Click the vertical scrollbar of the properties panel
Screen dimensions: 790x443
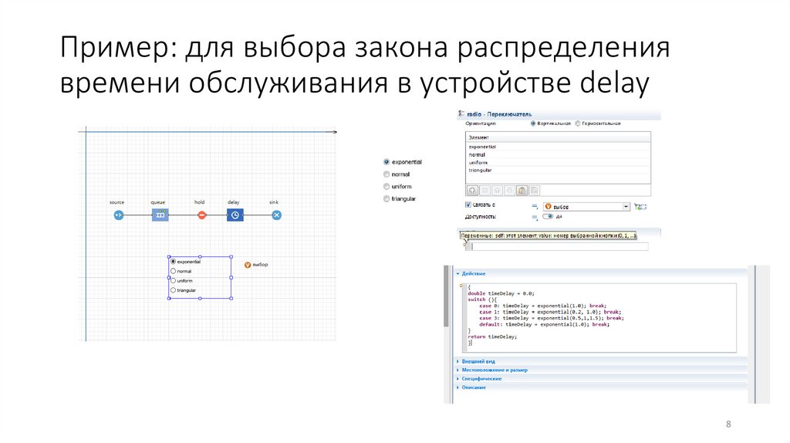point(447,296)
